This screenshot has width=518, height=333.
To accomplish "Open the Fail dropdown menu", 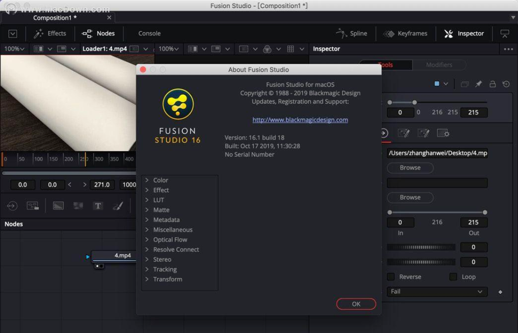I will (437, 291).
